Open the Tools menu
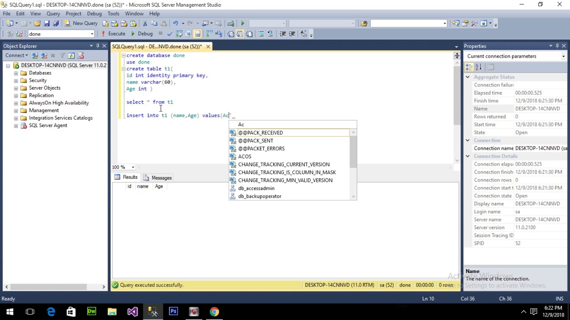This screenshot has height=320, width=570. (113, 14)
